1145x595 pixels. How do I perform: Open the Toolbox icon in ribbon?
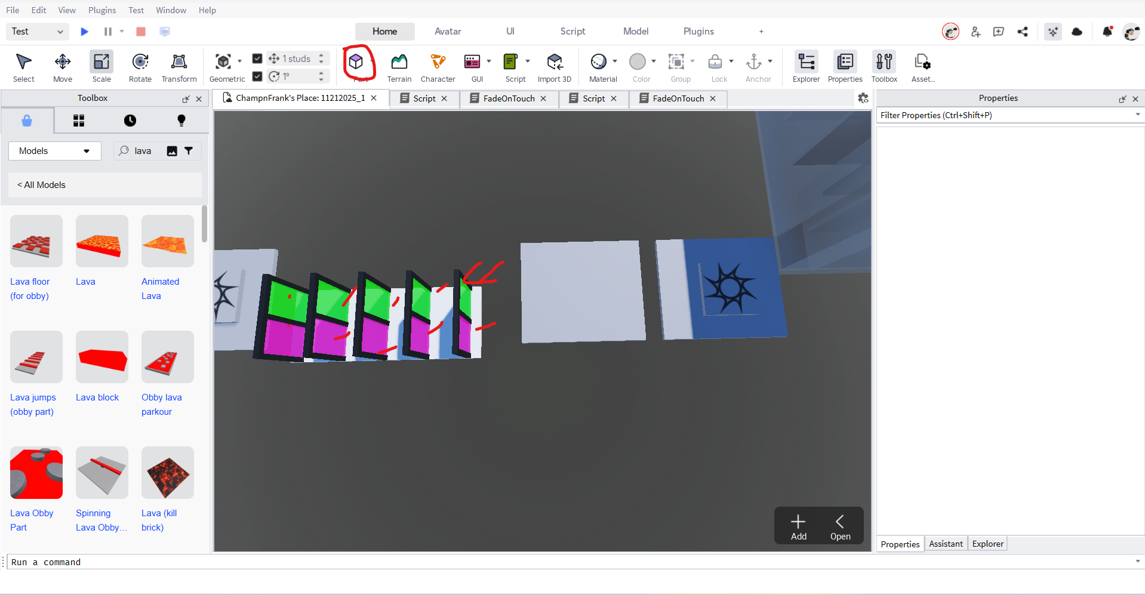(884, 66)
